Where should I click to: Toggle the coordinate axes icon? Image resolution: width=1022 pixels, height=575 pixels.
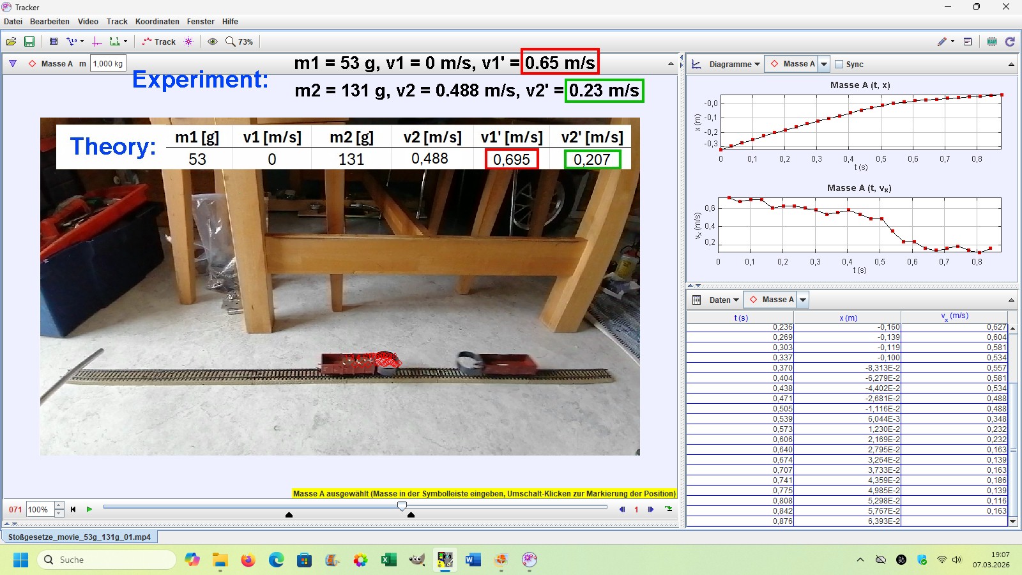click(97, 42)
